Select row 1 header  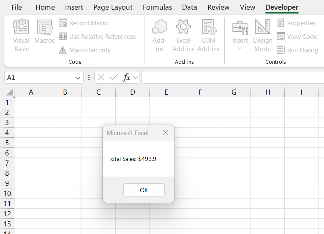(7, 102)
